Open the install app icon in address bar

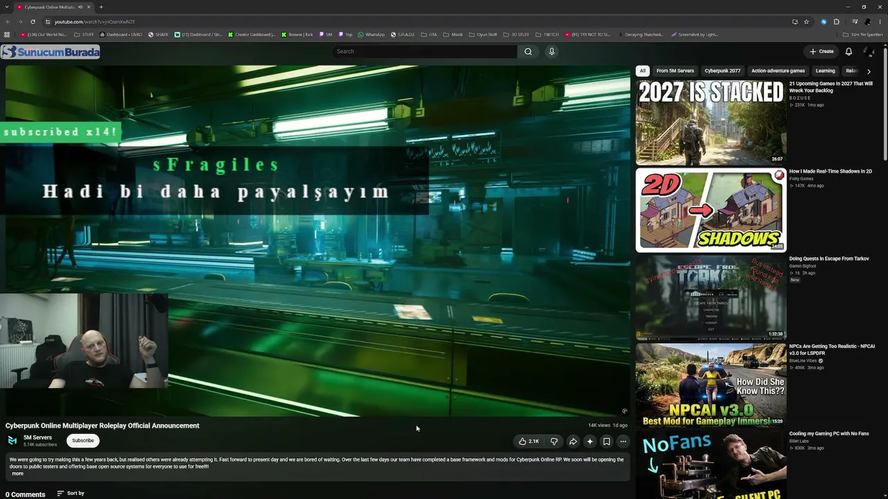pos(795,21)
